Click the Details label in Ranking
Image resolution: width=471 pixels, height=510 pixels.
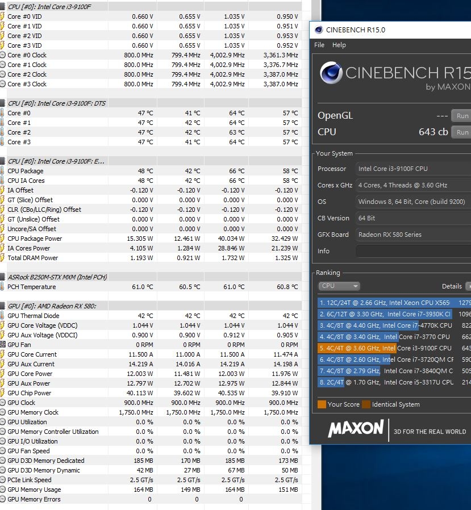[452, 286]
